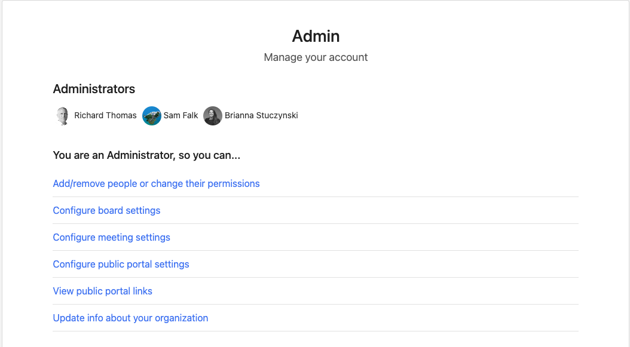This screenshot has height=347, width=630.
Task: Select the Brianna Stuczynski administrator name
Action: click(261, 116)
